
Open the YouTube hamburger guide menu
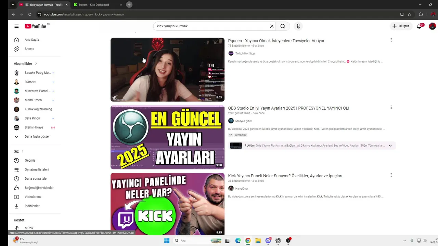(x=16, y=26)
